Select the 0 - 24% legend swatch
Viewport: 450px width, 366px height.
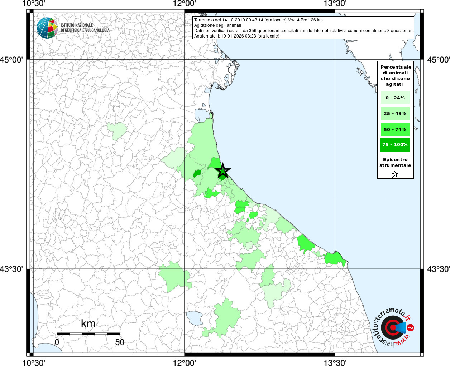pos(395,98)
